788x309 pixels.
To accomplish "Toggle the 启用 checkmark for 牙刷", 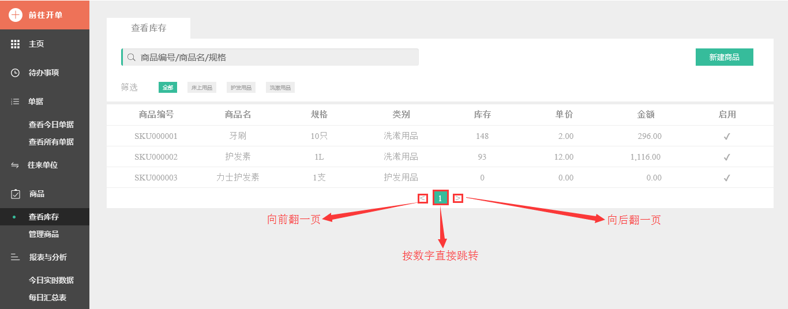I will (x=727, y=137).
